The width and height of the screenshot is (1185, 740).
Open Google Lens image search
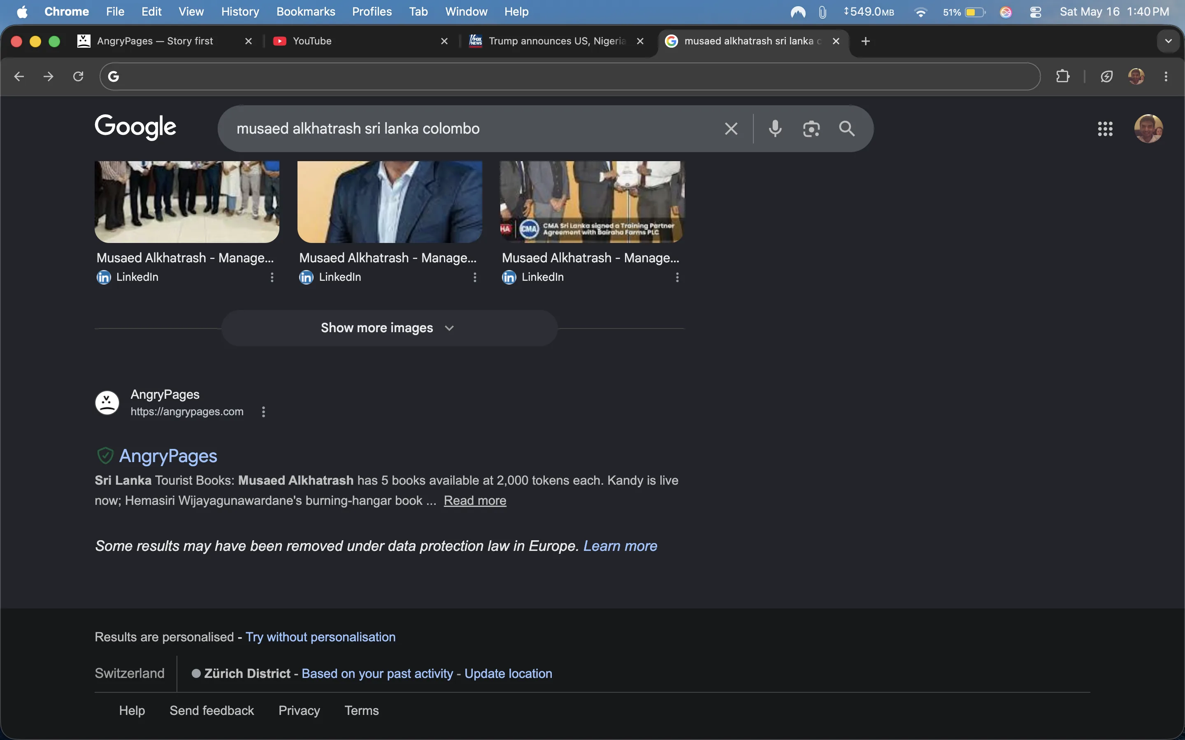(811, 129)
